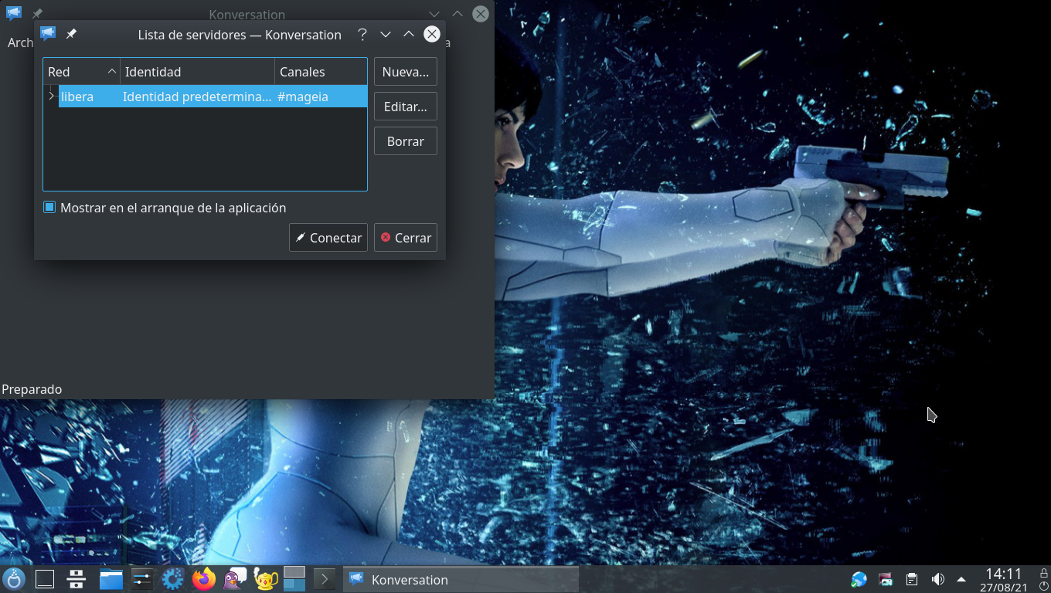Launch system settings sliders icon in the panel

(142, 578)
